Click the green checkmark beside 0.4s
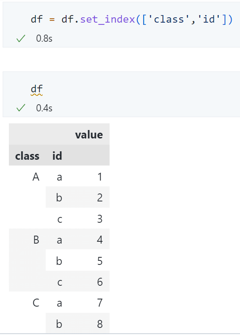Viewport: 240px width, 335px height. click(21, 108)
